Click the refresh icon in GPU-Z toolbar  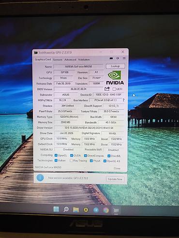118,58
